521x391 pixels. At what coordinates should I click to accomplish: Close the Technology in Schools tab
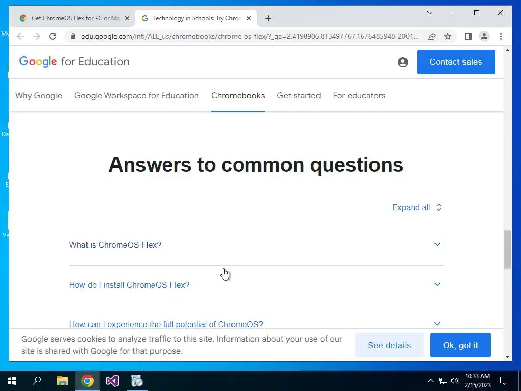tap(248, 18)
